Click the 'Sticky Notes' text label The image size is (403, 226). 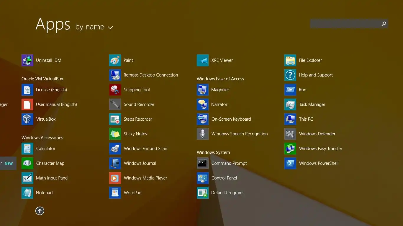coord(135,134)
